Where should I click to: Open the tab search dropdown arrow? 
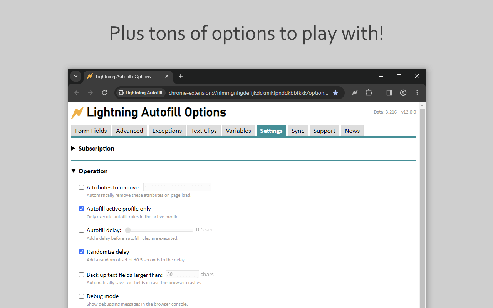76,76
